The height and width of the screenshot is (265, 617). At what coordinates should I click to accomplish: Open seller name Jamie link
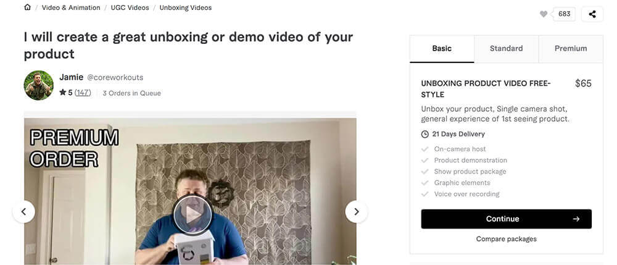click(x=71, y=77)
